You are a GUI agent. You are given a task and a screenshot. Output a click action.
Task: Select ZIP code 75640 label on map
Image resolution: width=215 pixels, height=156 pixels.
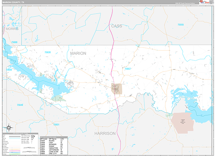(19, 105)
